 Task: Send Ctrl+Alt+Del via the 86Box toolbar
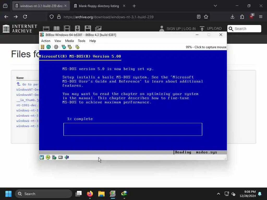[x=64, y=47]
